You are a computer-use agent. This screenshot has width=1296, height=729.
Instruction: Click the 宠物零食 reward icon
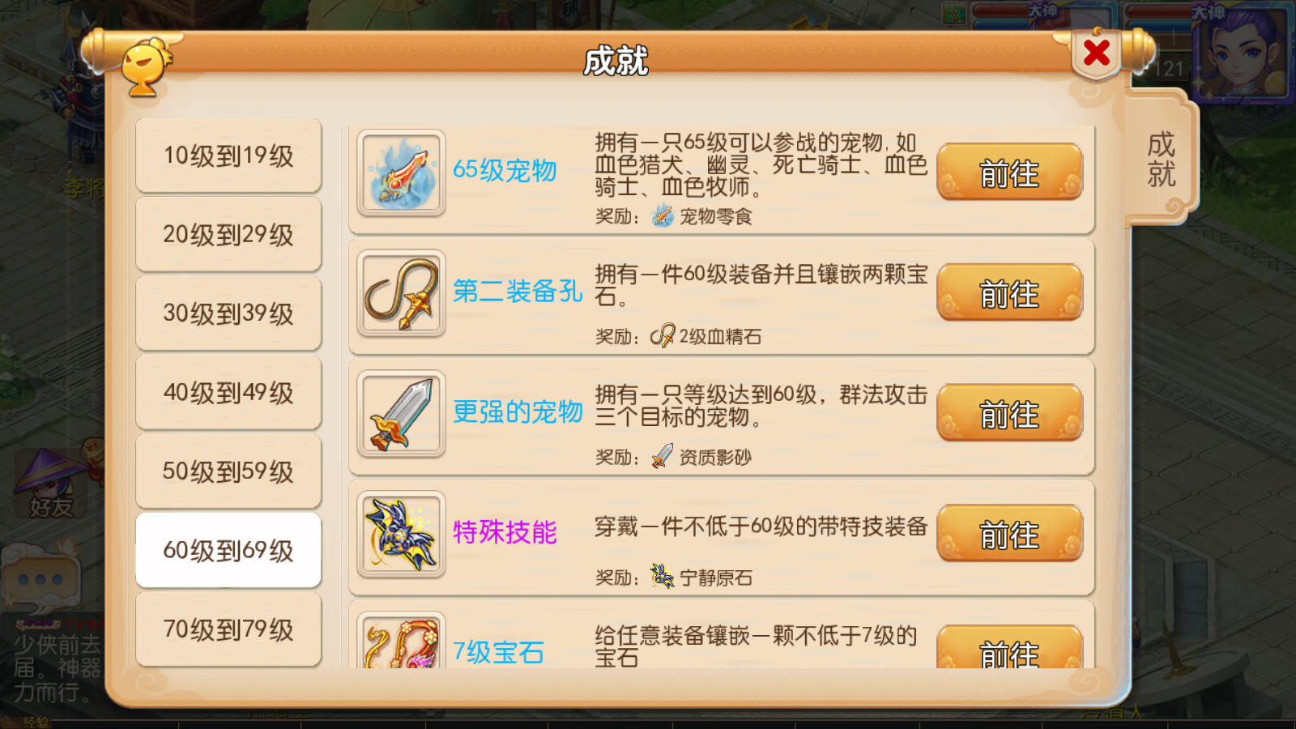click(x=663, y=216)
